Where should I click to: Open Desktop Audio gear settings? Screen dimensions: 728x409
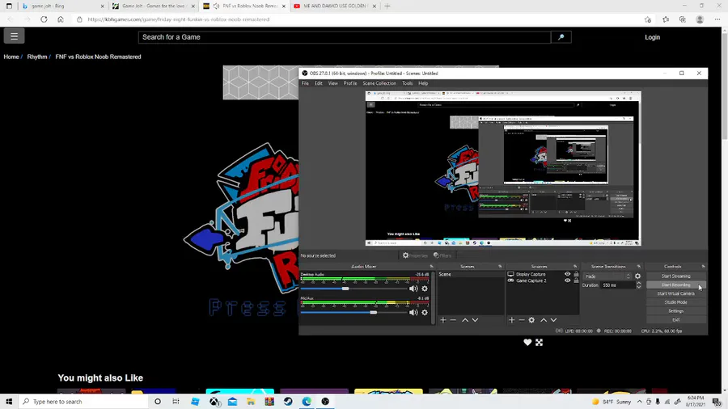425,289
